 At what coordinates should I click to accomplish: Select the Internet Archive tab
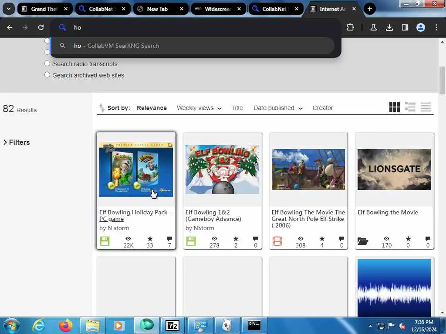point(332,9)
